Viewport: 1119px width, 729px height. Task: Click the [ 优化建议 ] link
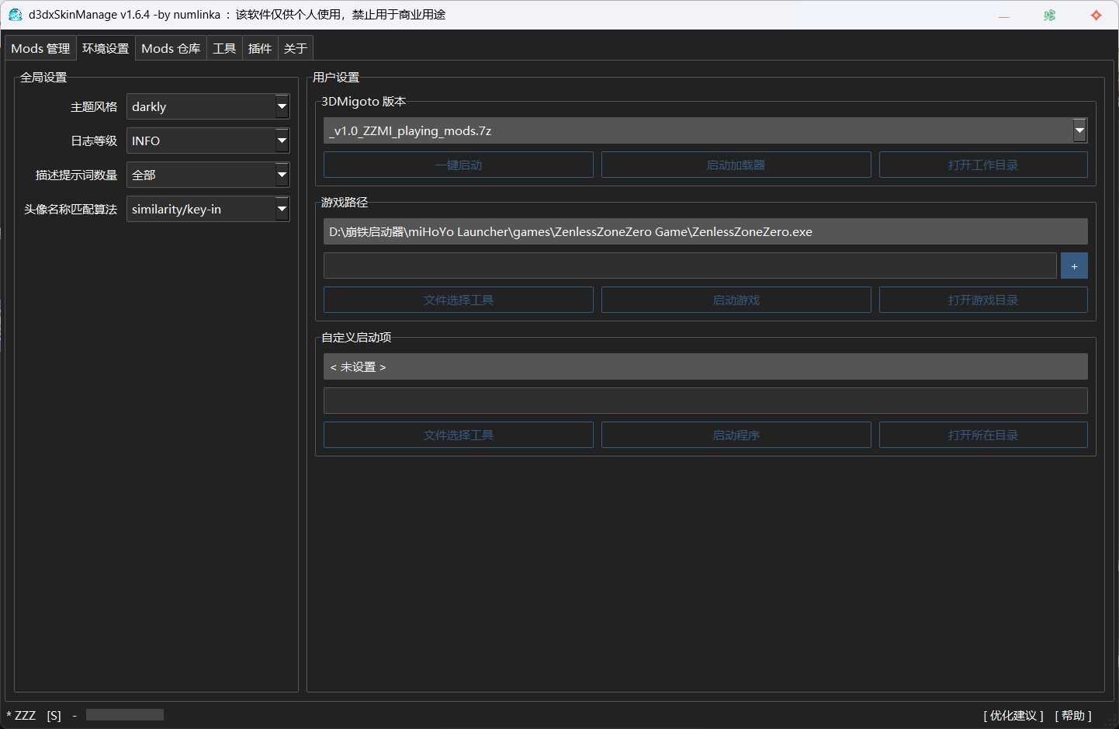coord(1013,715)
